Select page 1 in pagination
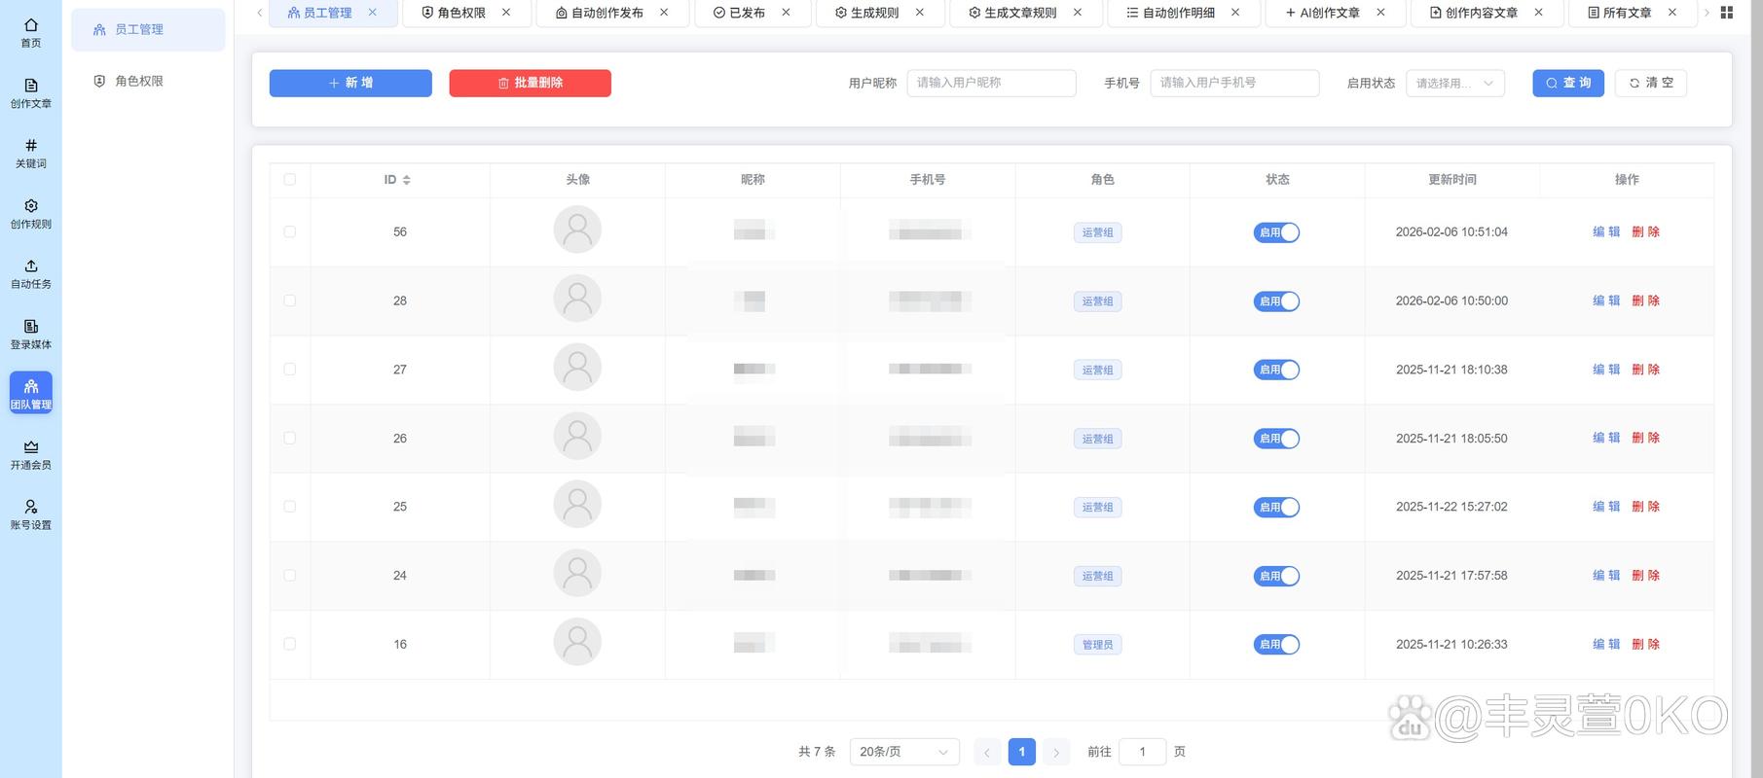 [1021, 752]
